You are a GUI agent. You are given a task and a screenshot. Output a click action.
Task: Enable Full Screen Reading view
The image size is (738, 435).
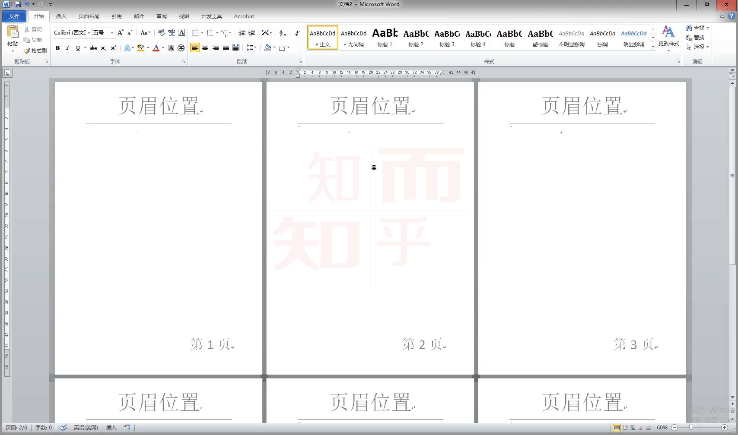[x=624, y=428]
